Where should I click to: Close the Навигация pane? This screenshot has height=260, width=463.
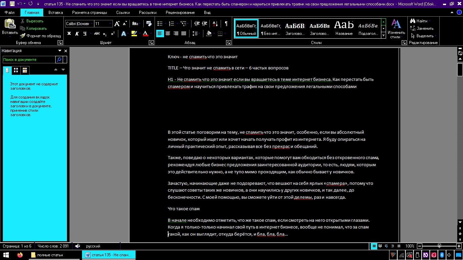(66, 51)
